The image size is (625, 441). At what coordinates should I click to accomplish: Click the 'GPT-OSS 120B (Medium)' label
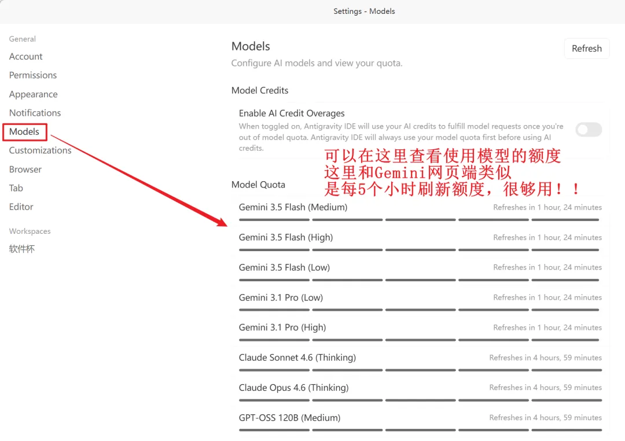[290, 418]
